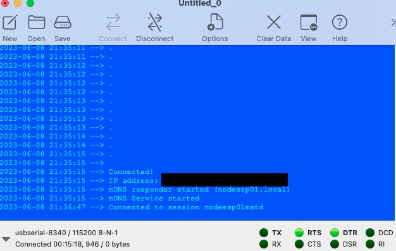Save session using the drive icon
Image resolution: width=396 pixels, height=251 pixels.
pos(63,23)
